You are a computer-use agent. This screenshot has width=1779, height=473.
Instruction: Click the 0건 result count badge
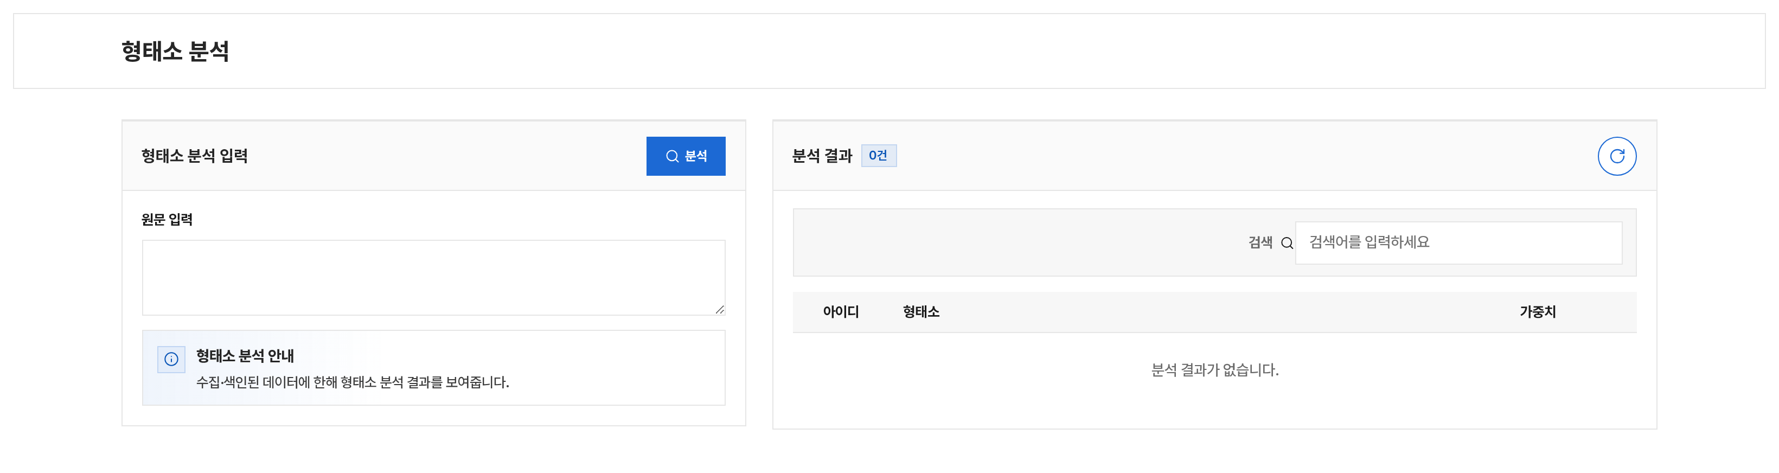(x=879, y=156)
